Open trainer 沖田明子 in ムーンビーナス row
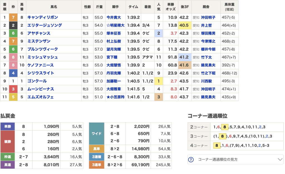 [208, 89]
